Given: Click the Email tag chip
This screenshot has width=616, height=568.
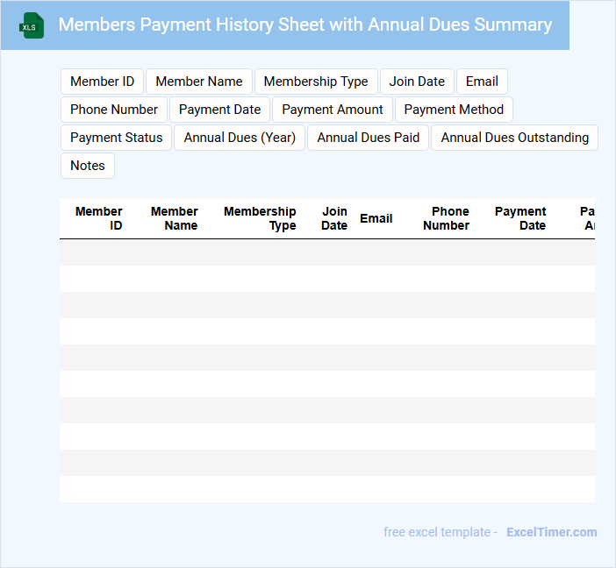Looking at the screenshot, I should point(482,82).
